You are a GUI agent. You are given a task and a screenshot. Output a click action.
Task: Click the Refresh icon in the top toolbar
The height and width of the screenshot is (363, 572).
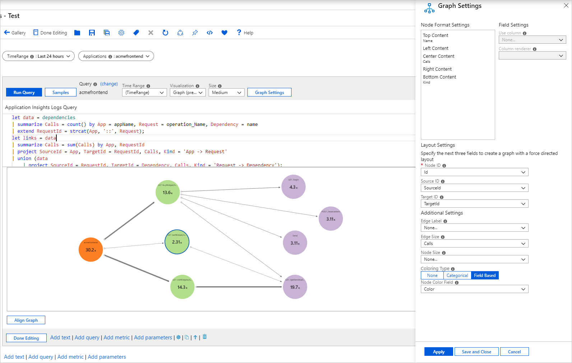pos(165,33)
